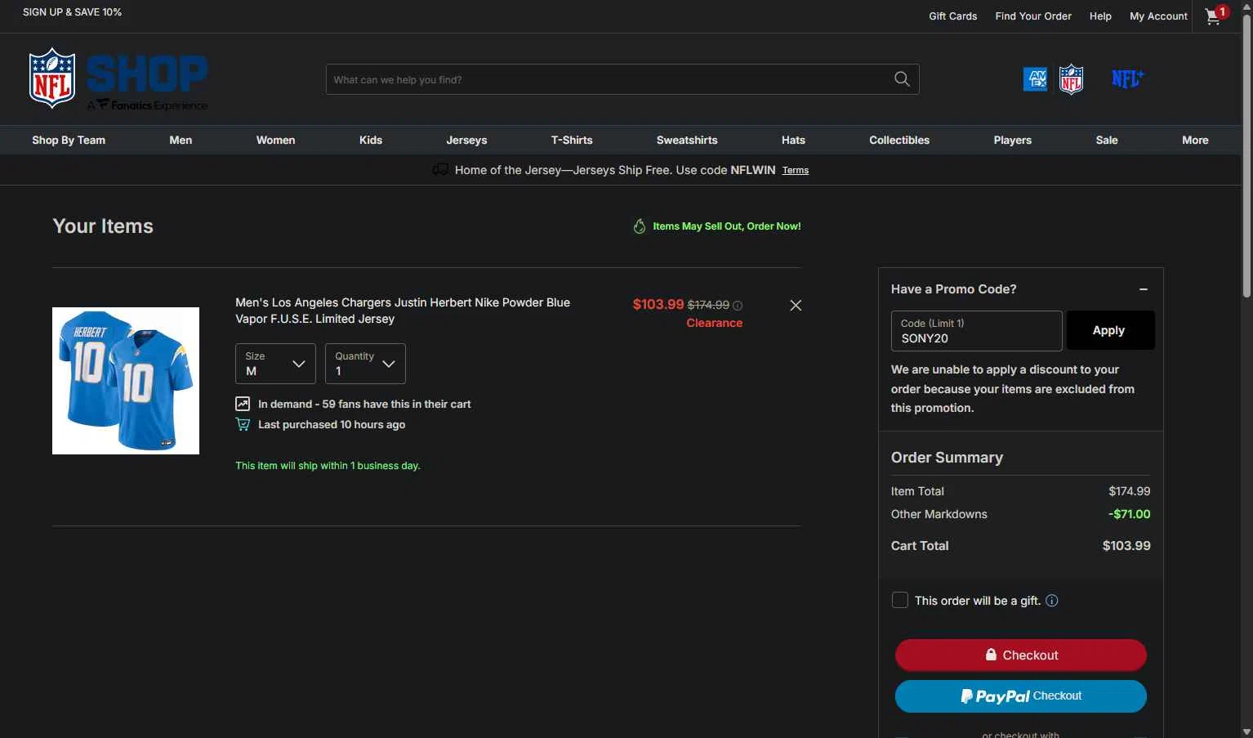Remove the Herbert jersey with X icon
This screenshot has width=1253, height=738.
click(x=796, y=306)
